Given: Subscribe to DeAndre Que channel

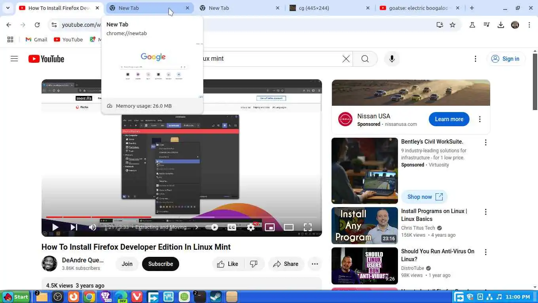Looking at the screenshot, I should [x=161, y=264].
